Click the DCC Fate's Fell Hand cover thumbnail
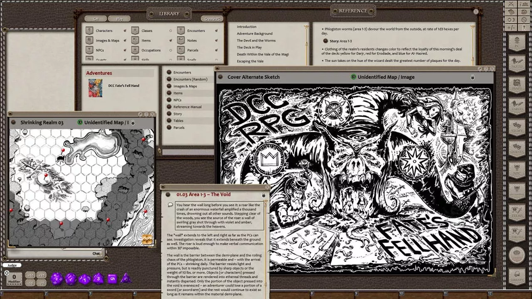 (x=95, y=88)
